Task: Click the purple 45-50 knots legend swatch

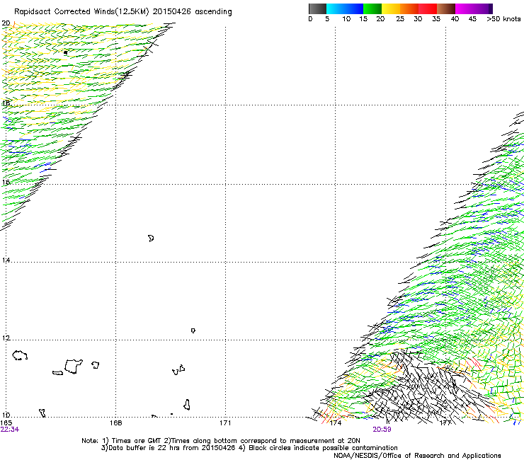Action: (483, 8)
